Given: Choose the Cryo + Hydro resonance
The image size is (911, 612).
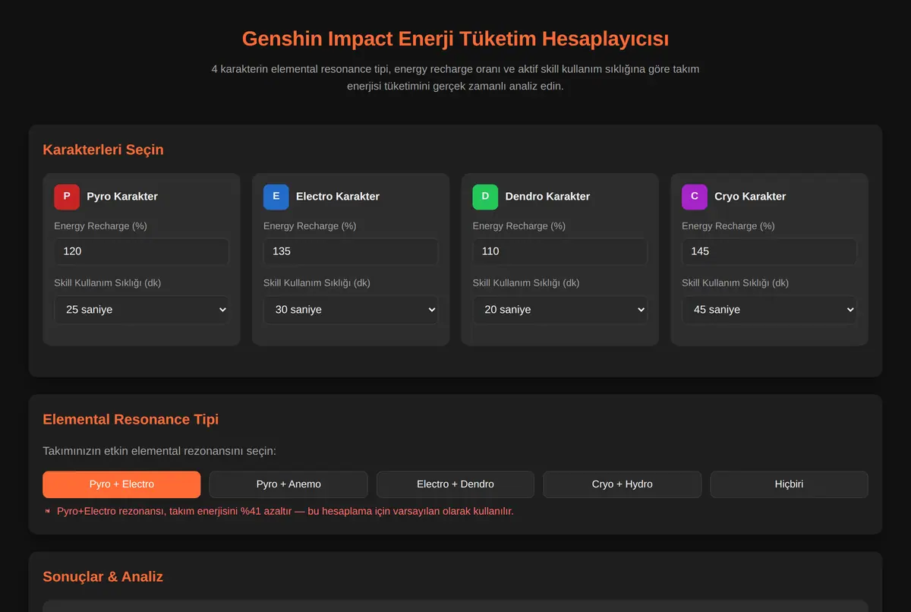Looking at the screenshot, I should 623,484.
